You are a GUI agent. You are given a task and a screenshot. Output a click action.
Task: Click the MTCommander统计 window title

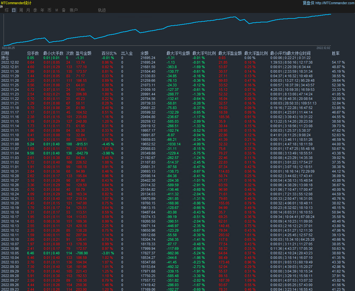(x=16, y=3)
